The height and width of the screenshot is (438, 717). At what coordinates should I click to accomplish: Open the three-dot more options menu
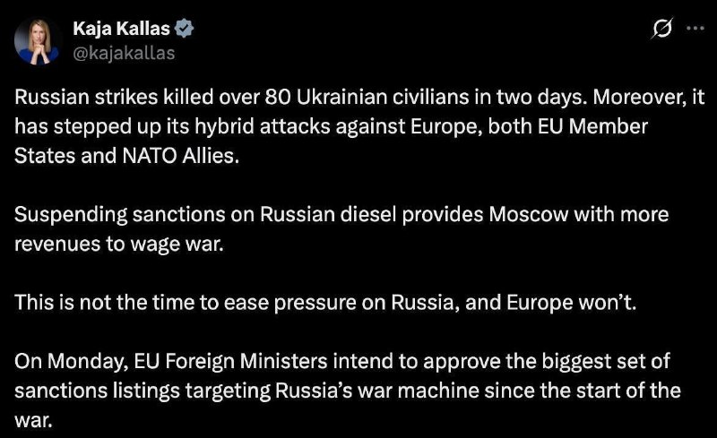point(695,29)
